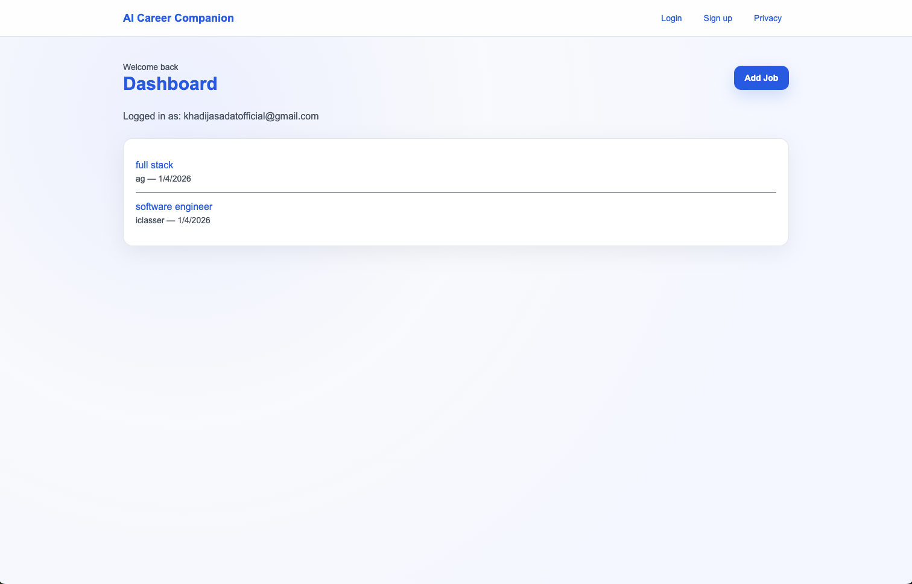This screenshot has width=912, height=584.
Task: Open the Login page
Action: [671, 18]
